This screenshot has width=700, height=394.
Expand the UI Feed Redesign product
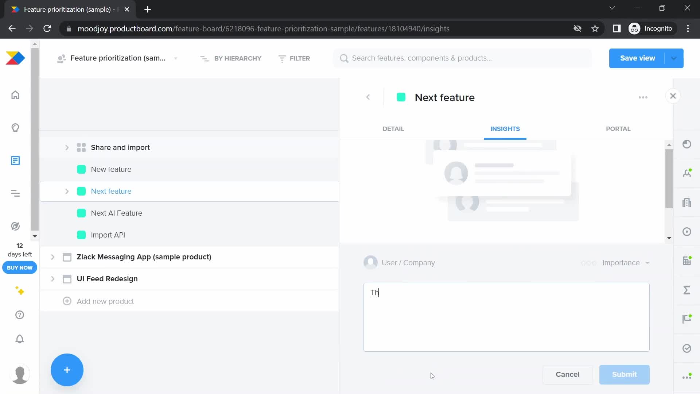click(53, 279)
